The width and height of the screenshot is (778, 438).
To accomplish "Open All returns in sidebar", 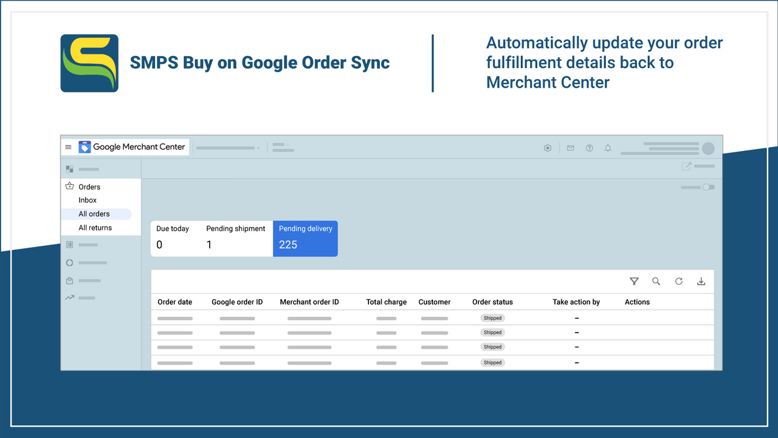I will (x=95, y=228).
